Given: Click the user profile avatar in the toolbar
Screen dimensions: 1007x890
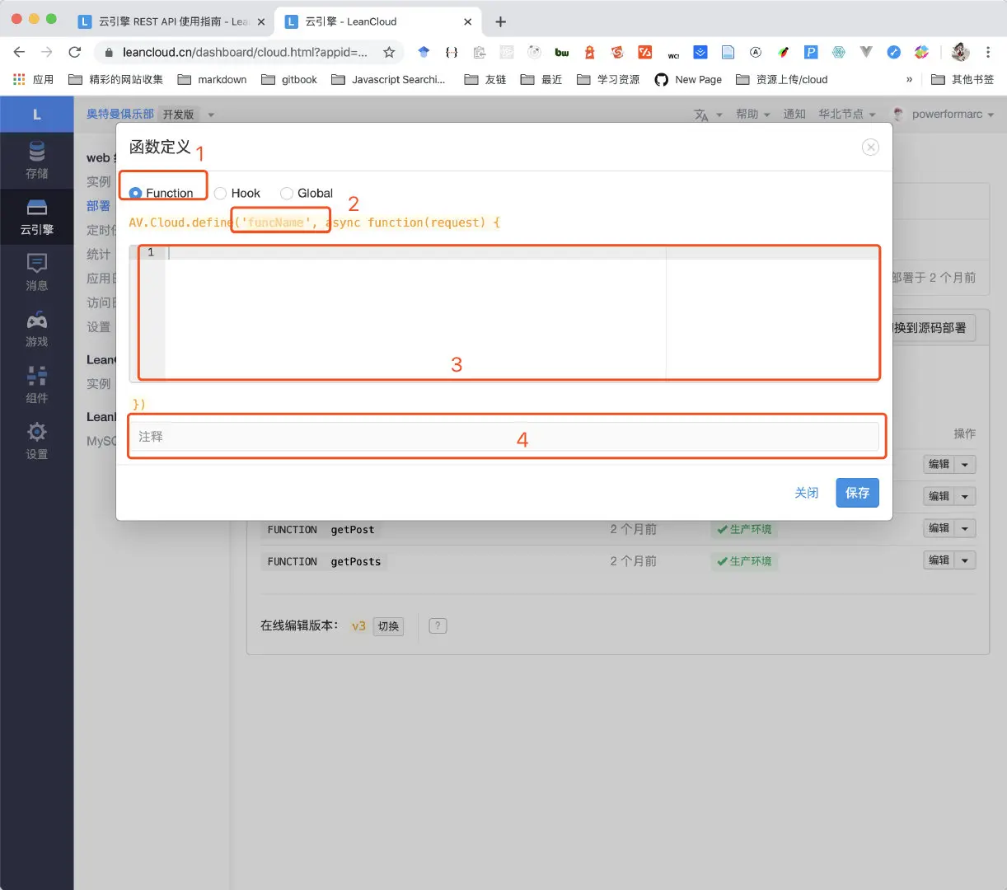Looking at the screenshot, I should (960, 52).
